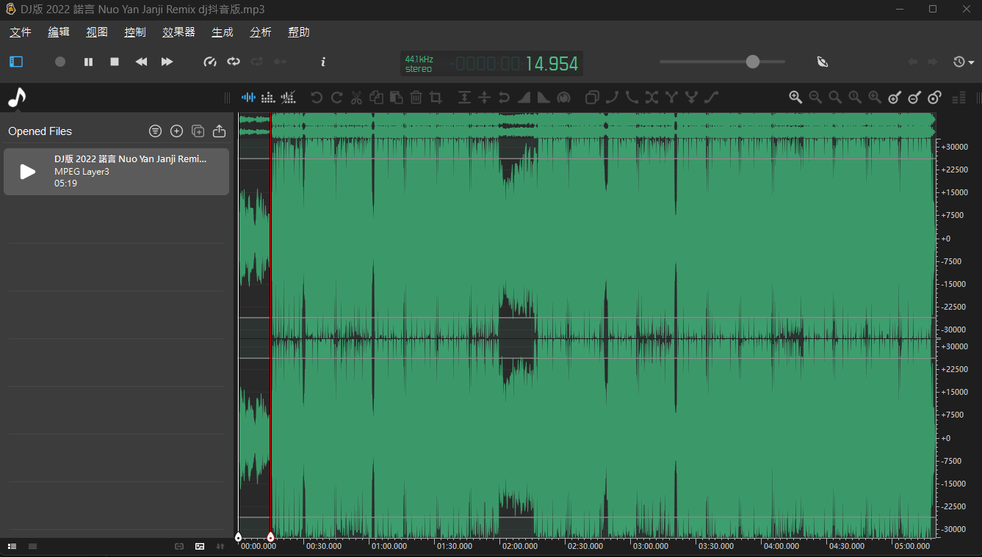The image size is (982, 557).
Task: Open the 生成 menu
Action: pyautogui.click(x=223, y=32)
